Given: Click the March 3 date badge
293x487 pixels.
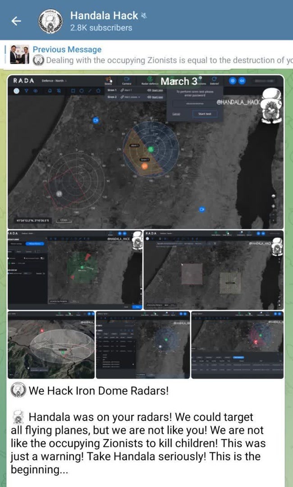Looking at the screenshot, I should [179, 81].
